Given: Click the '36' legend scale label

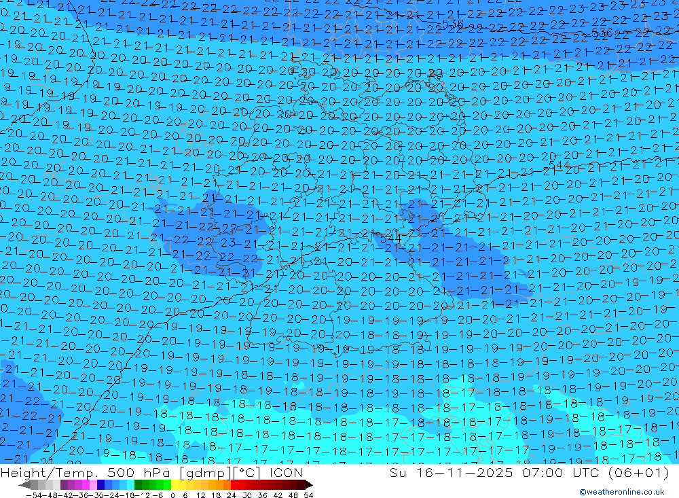Looking at the screenshot, I should point(262,495).
